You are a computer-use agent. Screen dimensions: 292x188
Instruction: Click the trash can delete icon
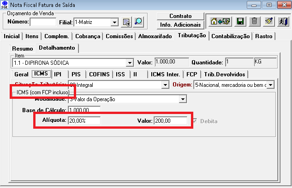click(254, 21)
